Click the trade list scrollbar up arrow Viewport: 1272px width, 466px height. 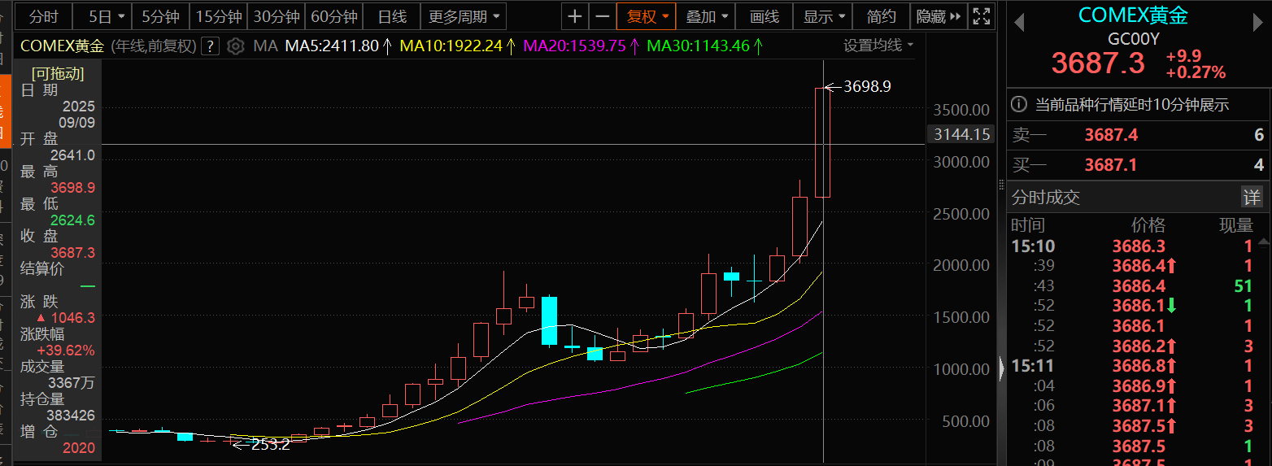1263,242
